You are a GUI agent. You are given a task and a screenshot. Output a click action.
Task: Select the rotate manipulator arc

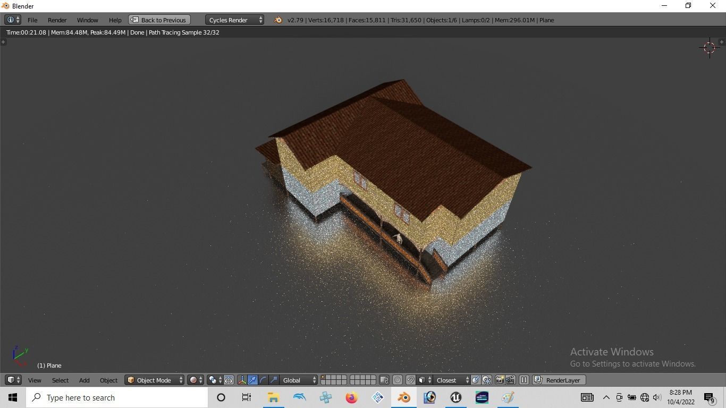coord(263,380)
